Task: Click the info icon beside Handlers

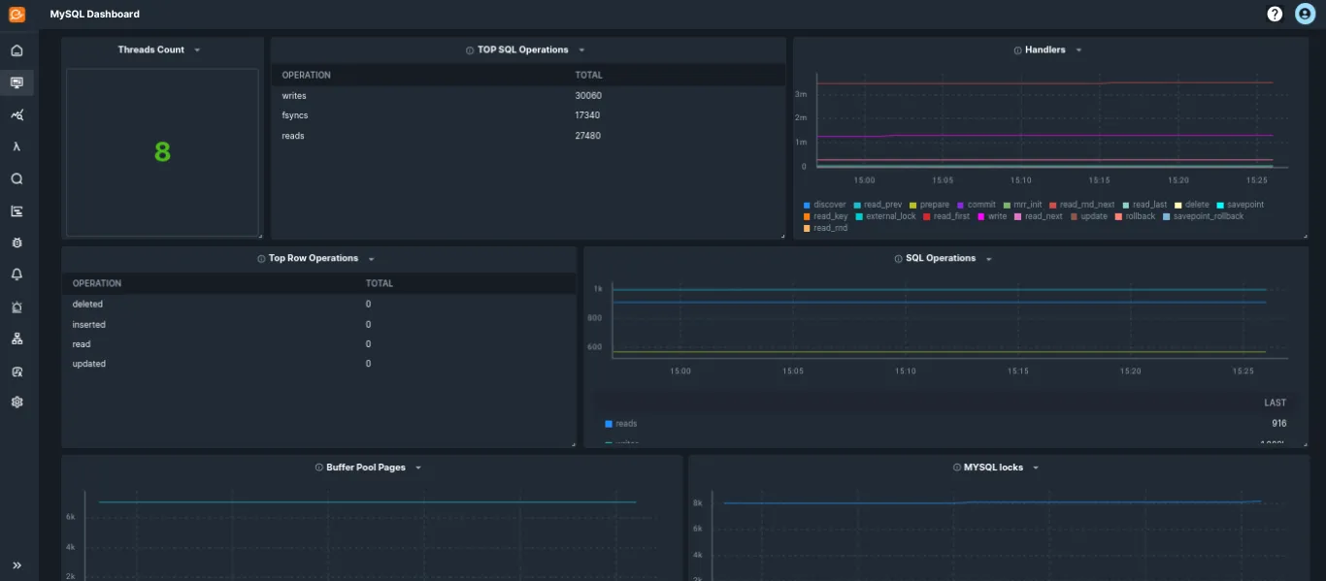Action: pyautogui.click(x=1017, y=49)
